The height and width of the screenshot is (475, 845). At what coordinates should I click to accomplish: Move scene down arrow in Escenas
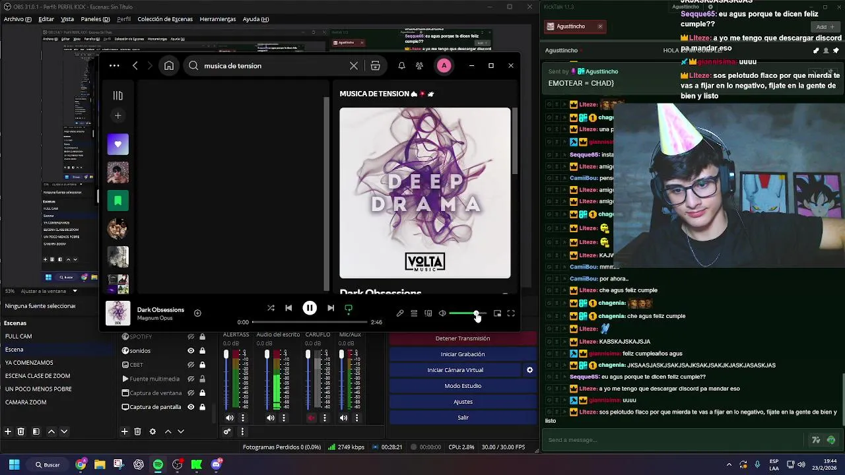(x=64, y=431)
